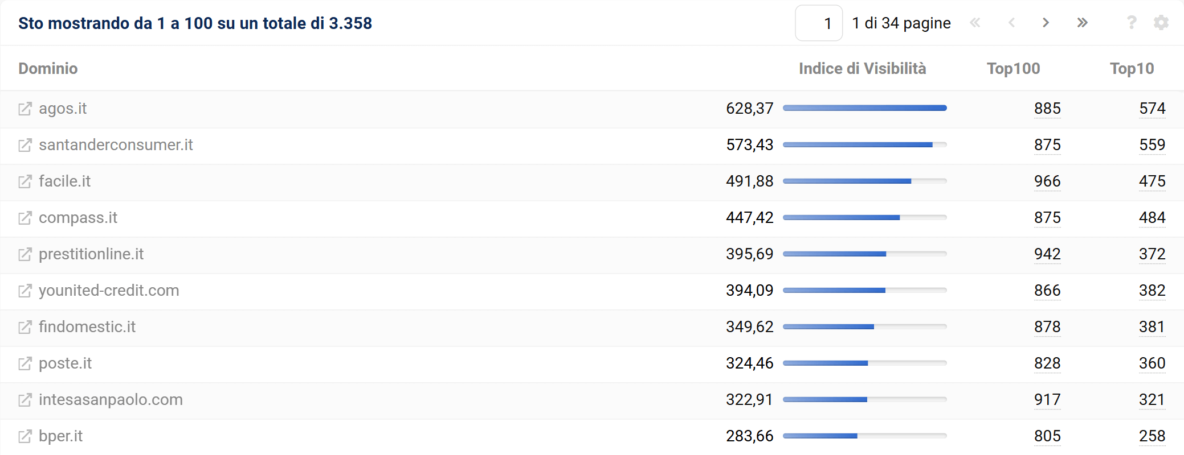The width and height of the screenshot is (1184, 455).
Task: Click Top100 value 917 for intesasanpaolo.com
Action: 1047,400
